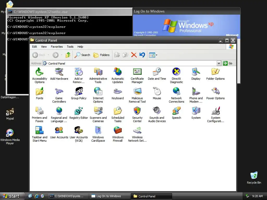Expand the Back history dropdown arrow
267x200 pixels.
(48, 55)
